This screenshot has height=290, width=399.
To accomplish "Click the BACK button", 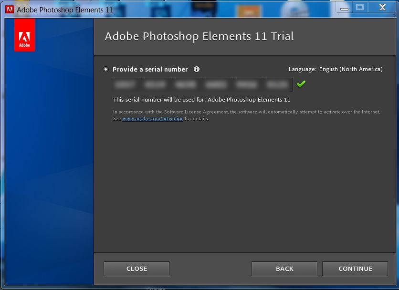I will pyautogui.click(x=284, y=269).
